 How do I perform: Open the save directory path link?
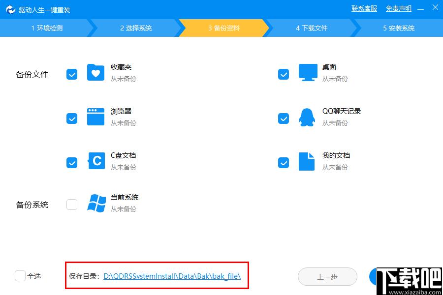click(x=172, y=276)
